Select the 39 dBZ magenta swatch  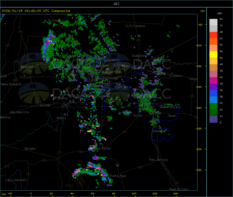click(213, 80)
